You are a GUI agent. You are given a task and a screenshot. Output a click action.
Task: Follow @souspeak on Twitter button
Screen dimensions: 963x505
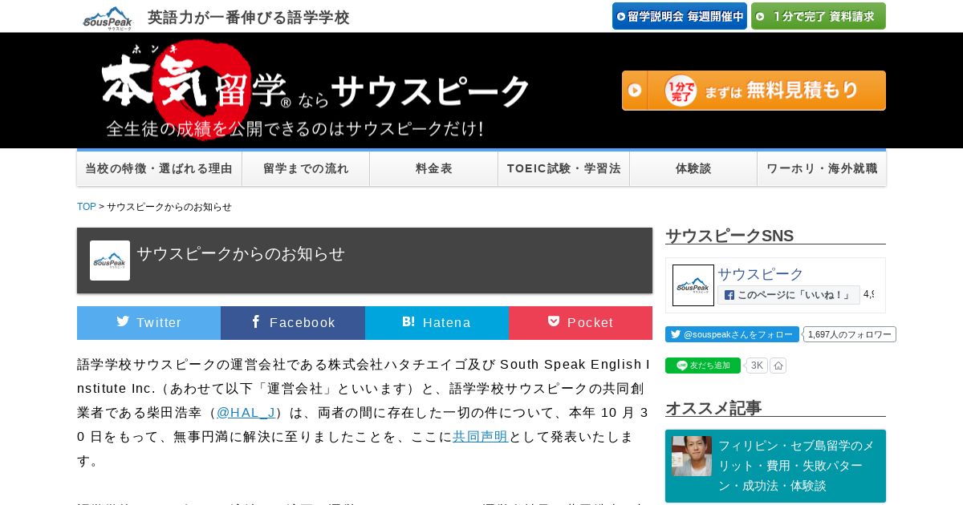(x=732, y=334)
